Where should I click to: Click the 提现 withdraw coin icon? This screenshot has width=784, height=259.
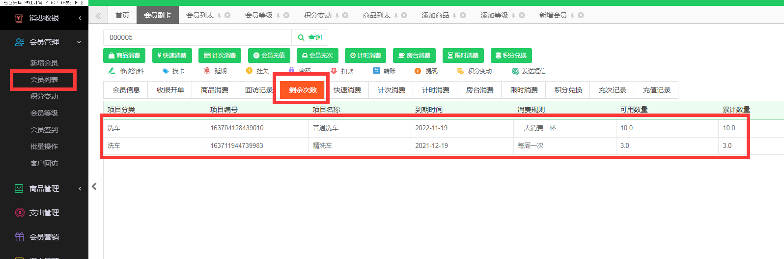(x=418, y=71)
